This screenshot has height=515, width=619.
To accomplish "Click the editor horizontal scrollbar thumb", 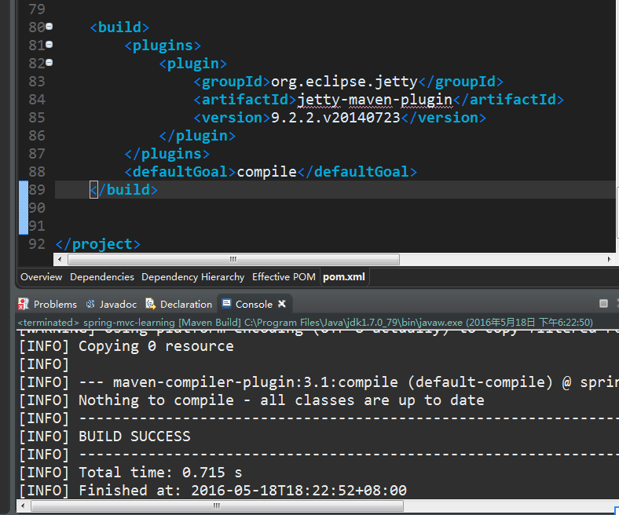I will pos(233,259).
